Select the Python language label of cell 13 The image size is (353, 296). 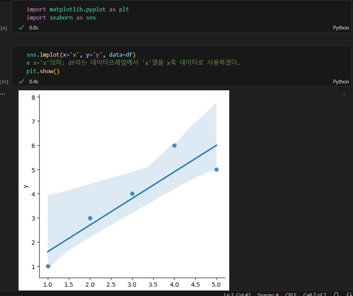[341, 82]
